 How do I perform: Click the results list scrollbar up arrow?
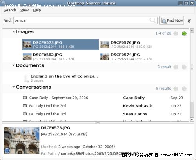[192, 30]
